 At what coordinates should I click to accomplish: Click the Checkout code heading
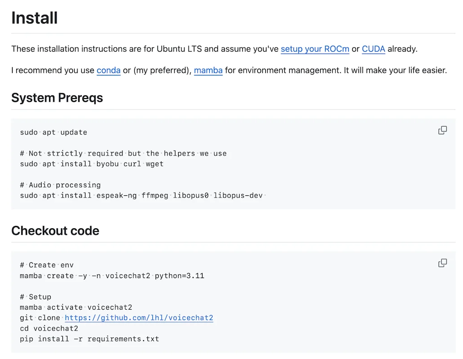coord(55,231)
